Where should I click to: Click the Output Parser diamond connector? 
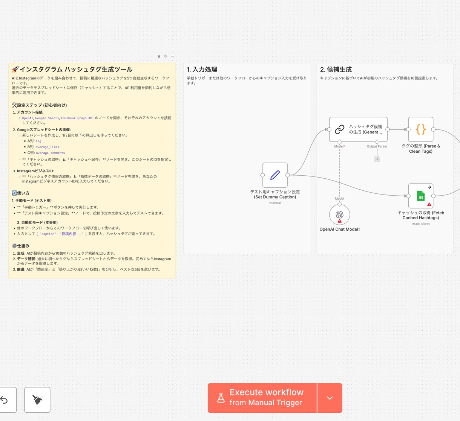pos(377,142)
